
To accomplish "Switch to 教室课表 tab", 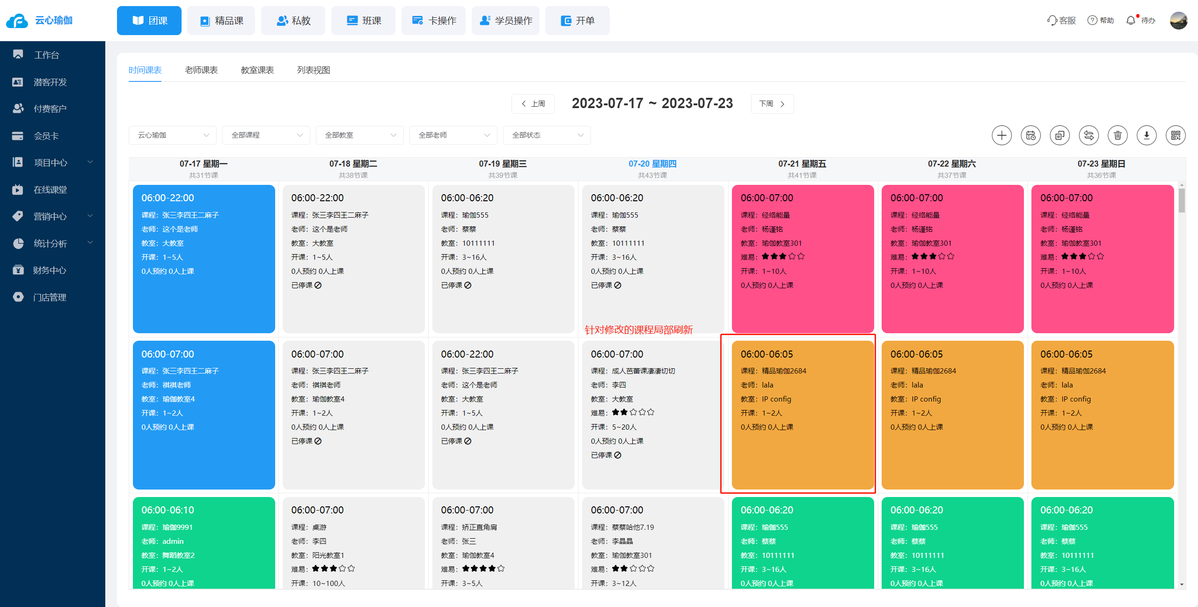I will (257, 70).
